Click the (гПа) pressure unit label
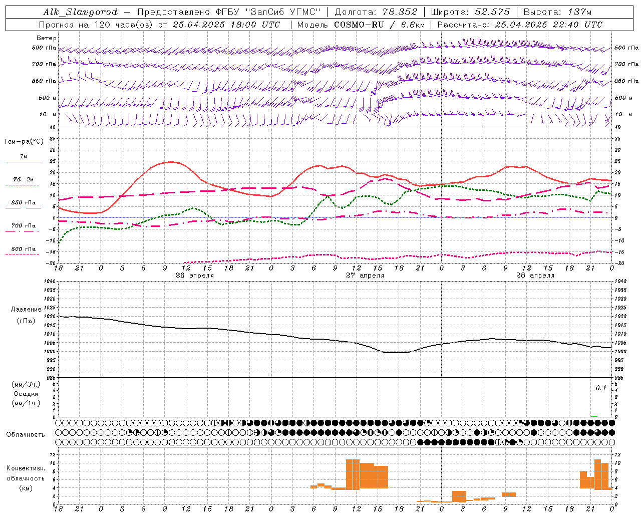Image resolution: width=641 pixels, height=513 pixels. coord(26,321)
